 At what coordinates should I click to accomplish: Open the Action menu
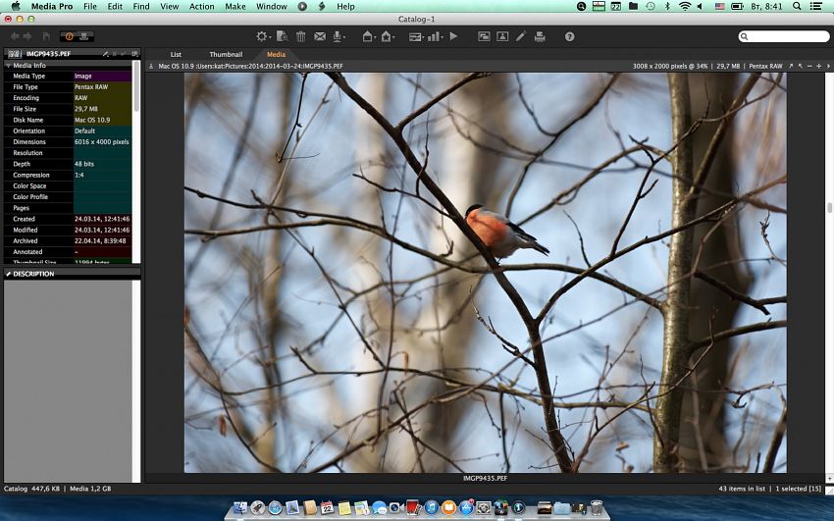[x=202, y=7]
